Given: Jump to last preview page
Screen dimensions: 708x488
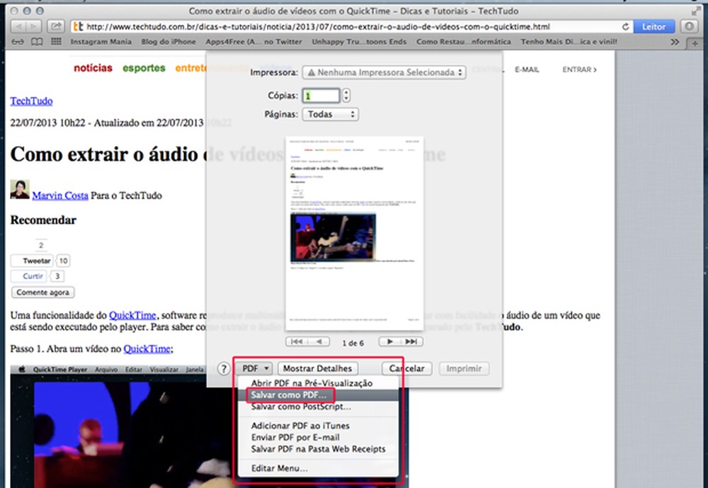Looking at the screenshot, I should (412, 341).
